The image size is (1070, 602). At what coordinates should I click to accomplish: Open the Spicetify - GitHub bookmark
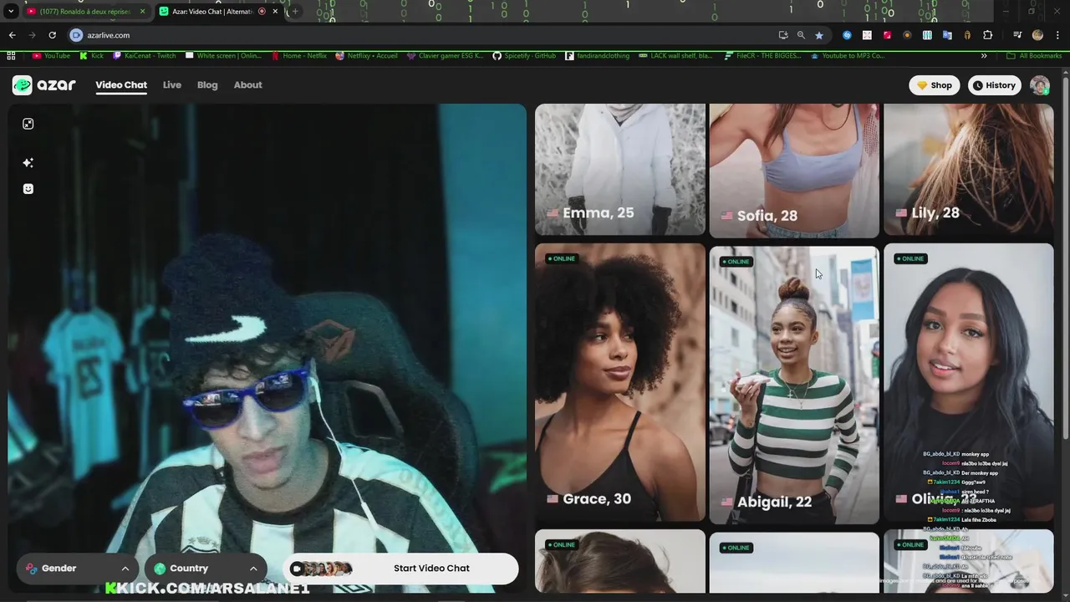[x=524, y=56]
